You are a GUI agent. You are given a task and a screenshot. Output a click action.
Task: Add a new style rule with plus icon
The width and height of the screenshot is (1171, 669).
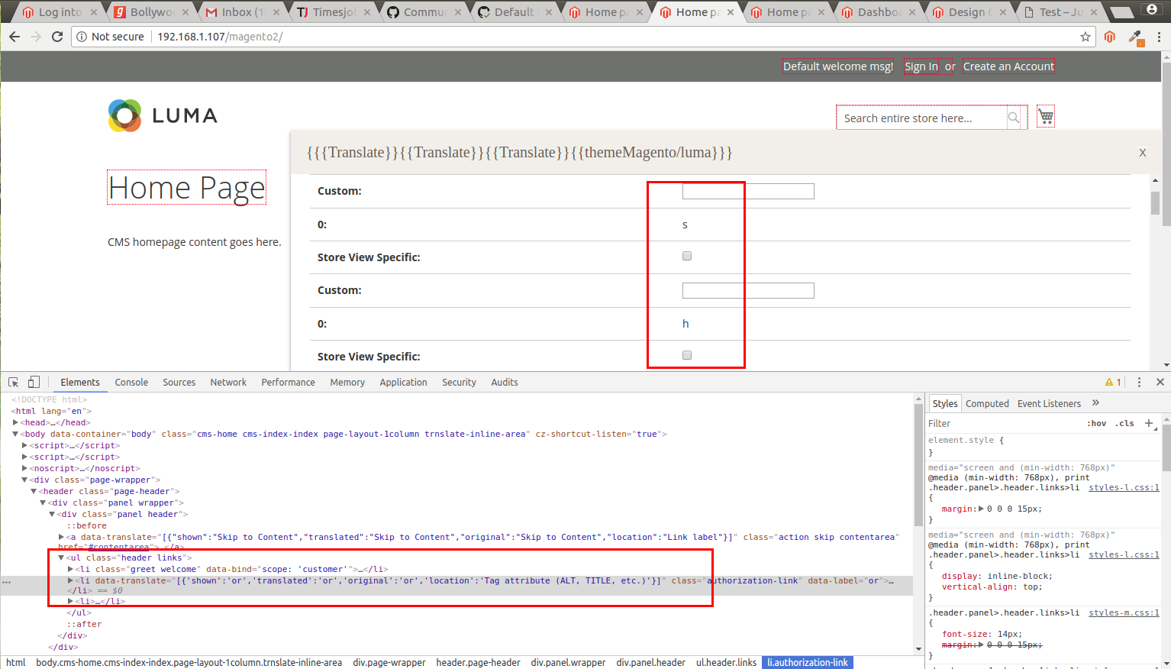coord(1149,423)
